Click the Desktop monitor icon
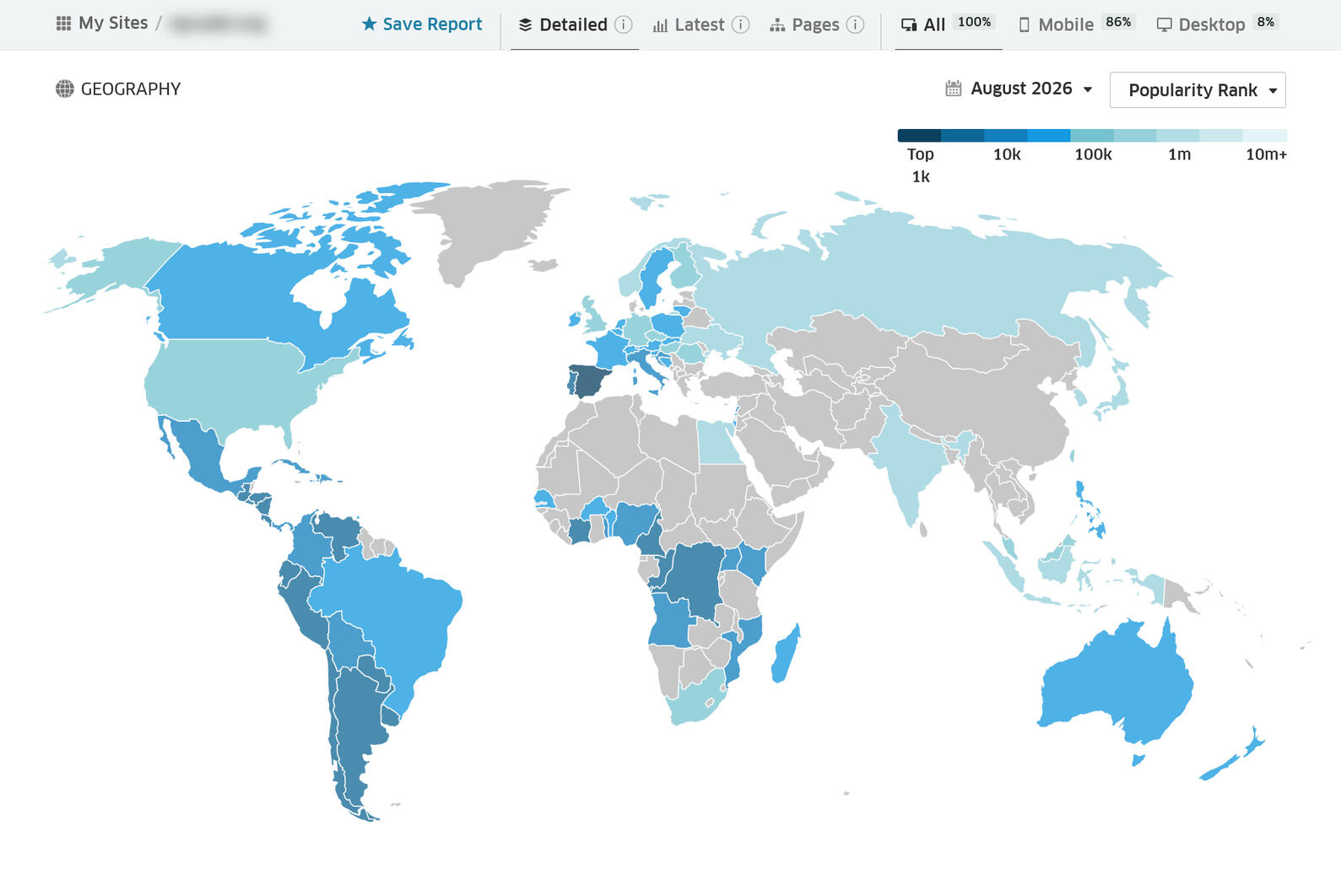The width and height of the screenshot is (1341, 869). pyautogui.click(x=1164, y=25)
